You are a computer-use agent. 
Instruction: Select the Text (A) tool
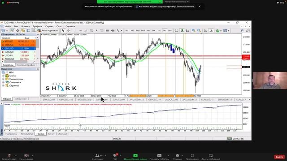pos(96,30)
